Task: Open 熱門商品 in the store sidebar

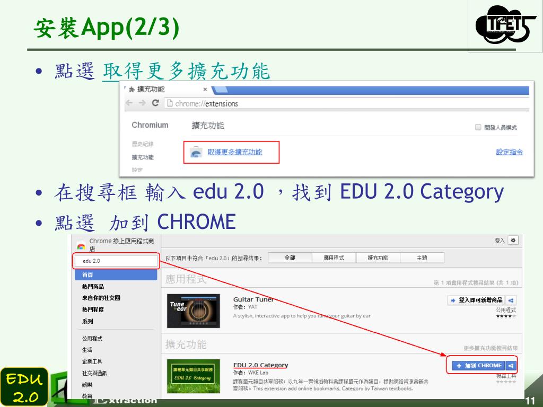Action: click(x=93, y=287)
